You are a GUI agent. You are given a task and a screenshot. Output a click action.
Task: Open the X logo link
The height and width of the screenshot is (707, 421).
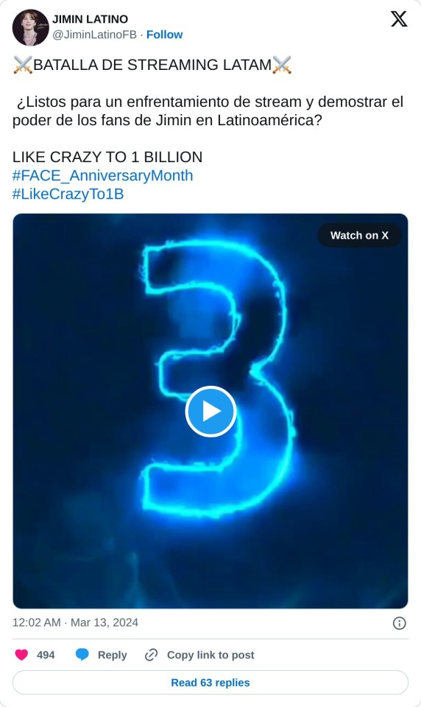pyautogui.click(x=398, y=19)
